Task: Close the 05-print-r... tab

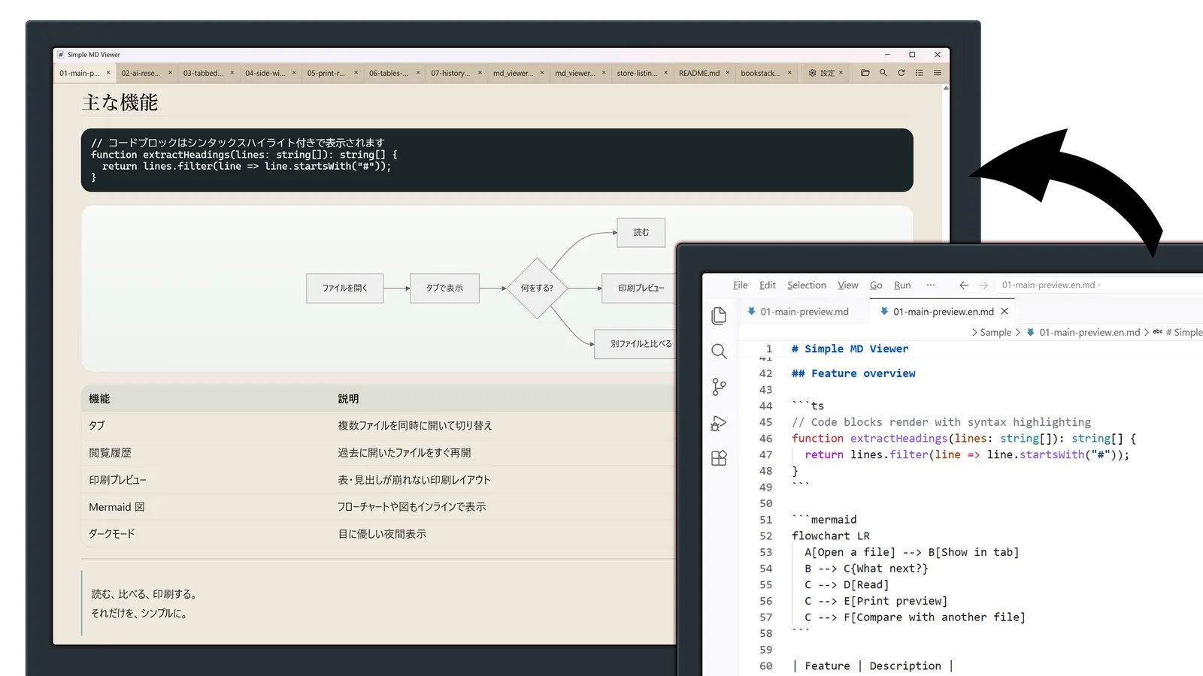Action: click(x=356, y=73)
